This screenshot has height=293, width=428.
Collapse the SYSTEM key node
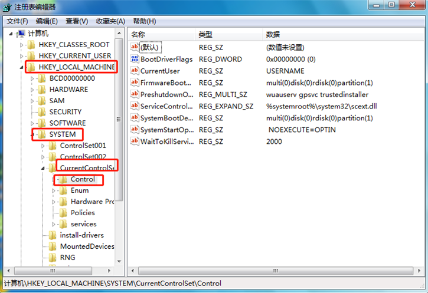coord(33,134)
